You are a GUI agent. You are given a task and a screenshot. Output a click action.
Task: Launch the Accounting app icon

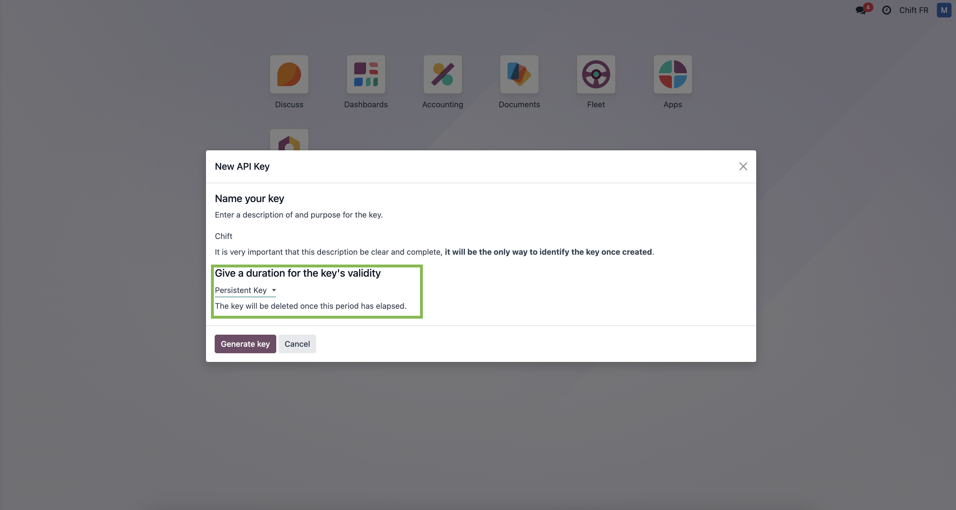click(442, 74)
